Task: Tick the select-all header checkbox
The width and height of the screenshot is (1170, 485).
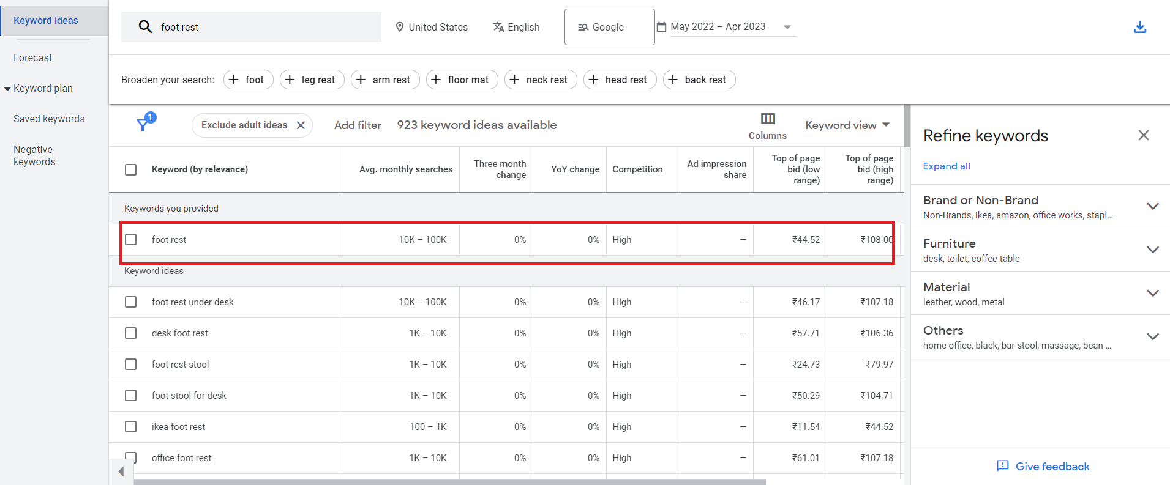Action: click(x=130, y=169)
